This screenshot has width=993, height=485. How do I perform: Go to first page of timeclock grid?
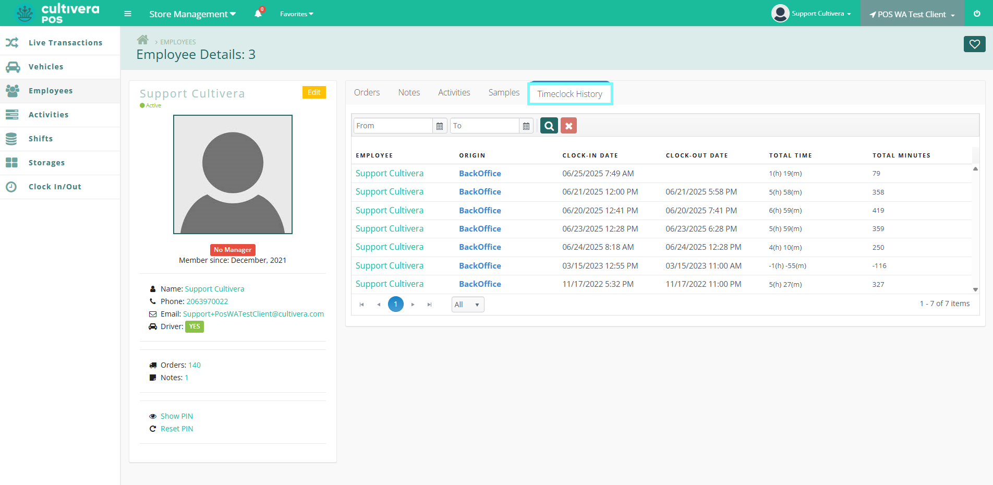click(x=361, y=305)
